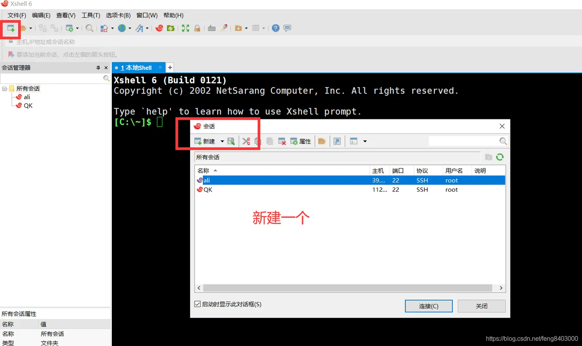Close the 会话管理器 panel
The height and width of the screenshot is (346, 582).
[x=106, y=68]
